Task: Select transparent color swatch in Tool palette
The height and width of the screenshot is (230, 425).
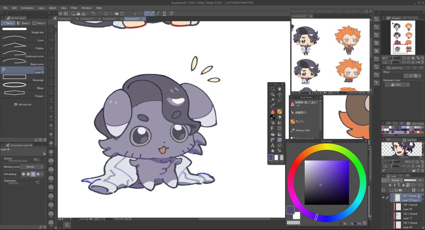Action: coord(282,158)
